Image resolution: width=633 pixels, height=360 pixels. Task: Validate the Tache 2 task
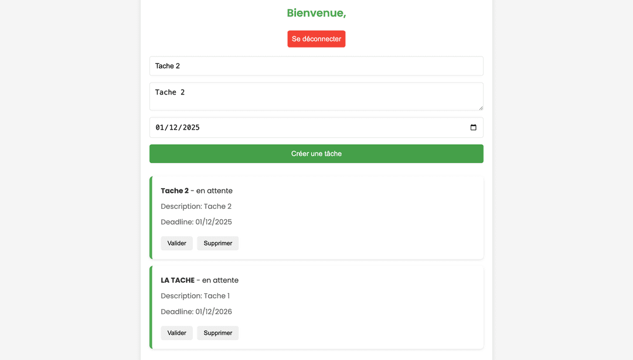pos(176,243)
